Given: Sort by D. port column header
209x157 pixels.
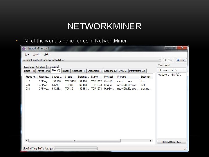Looking at the screenshot, I should coord(96,77).
